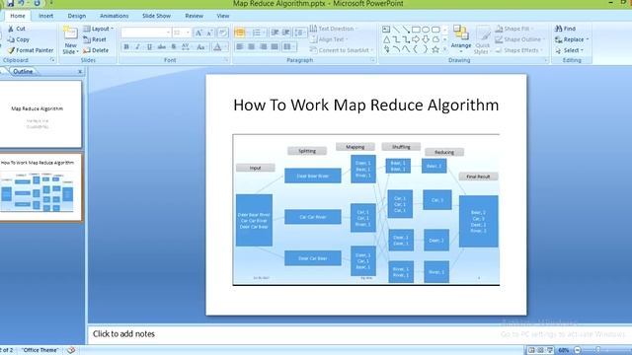Align text to the left
632x355 pixels.
(x=240, y=47)
